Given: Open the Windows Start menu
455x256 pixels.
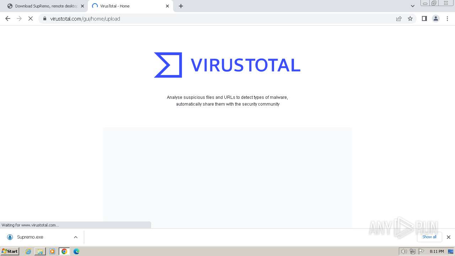Looking at the screenshot, I should pyautogui.click(x=10, y=251).
